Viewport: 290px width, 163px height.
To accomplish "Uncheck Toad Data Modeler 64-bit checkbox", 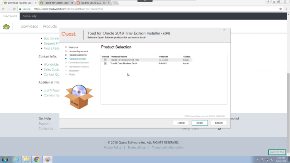I will tap(106, 63).
